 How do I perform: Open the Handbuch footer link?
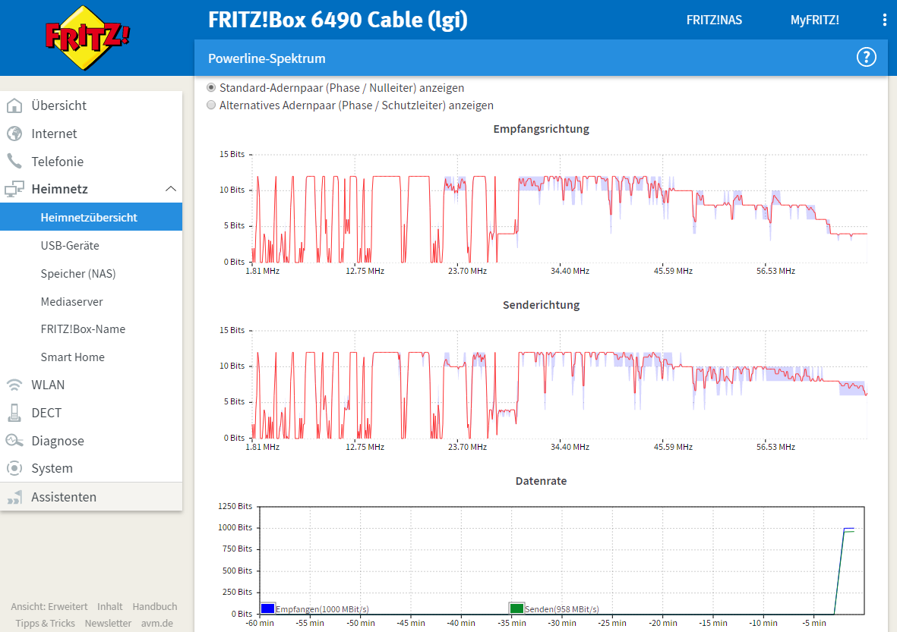coord(155,606)
